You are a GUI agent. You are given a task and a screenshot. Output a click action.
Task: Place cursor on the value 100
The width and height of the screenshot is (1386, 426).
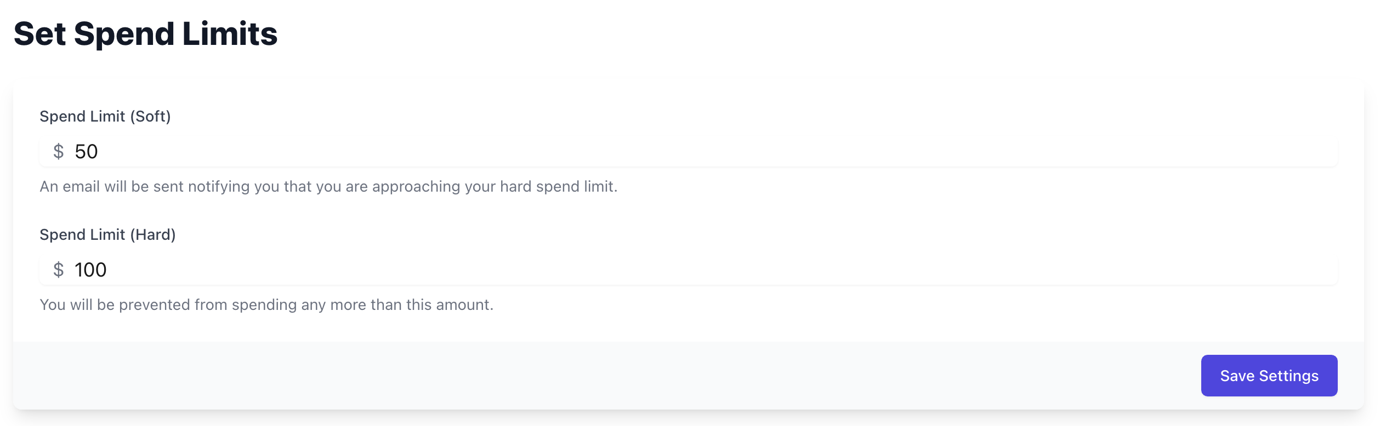[x=90, y=270]
